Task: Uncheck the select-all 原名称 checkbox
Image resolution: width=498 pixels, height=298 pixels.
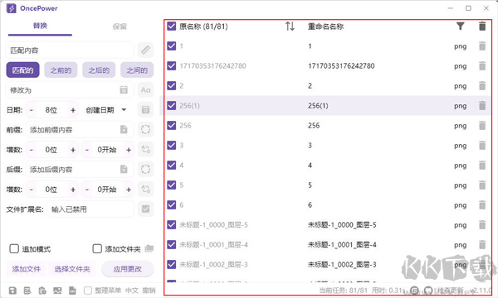Action: pyautogui.click(x=172, y=26)
